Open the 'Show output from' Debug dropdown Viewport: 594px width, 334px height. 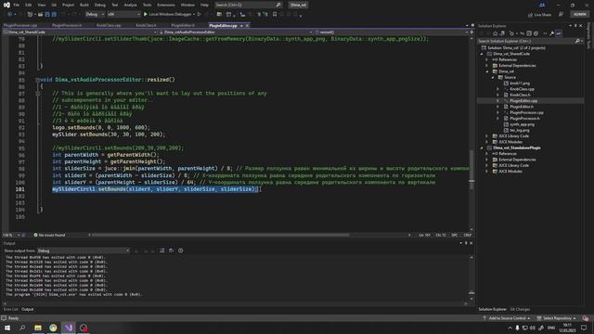click(x=84, y=250)
